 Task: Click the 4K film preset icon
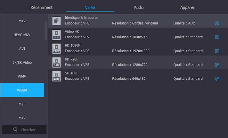pyautogui.click(x=56, y=34)
